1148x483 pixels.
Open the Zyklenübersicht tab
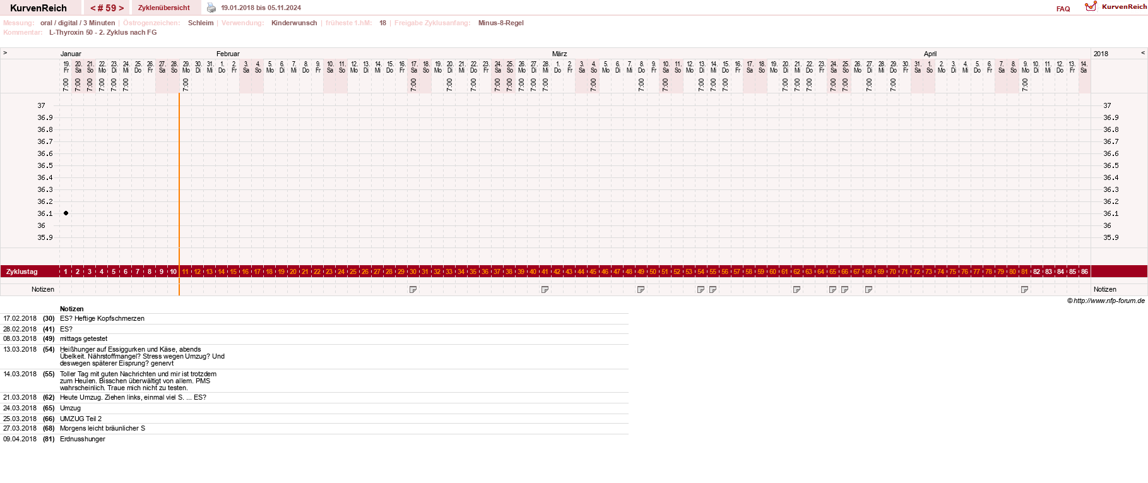pyautogui.click(x=164, y=8)
